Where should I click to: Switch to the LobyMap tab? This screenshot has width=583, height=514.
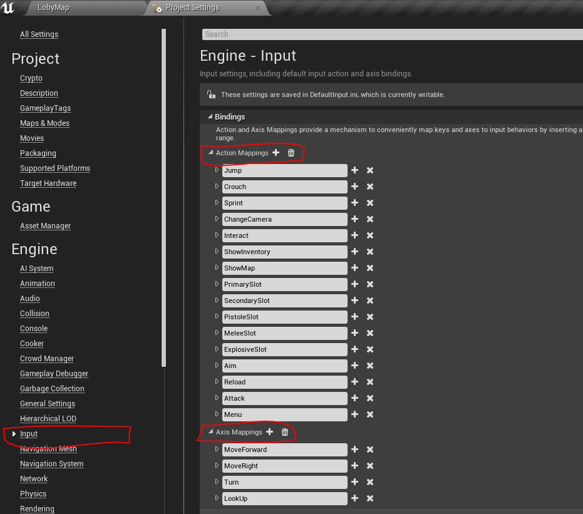click(x=53, y=8)
